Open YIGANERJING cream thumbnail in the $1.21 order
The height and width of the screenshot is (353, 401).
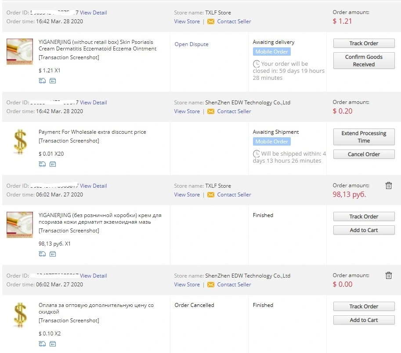[20, 52]
